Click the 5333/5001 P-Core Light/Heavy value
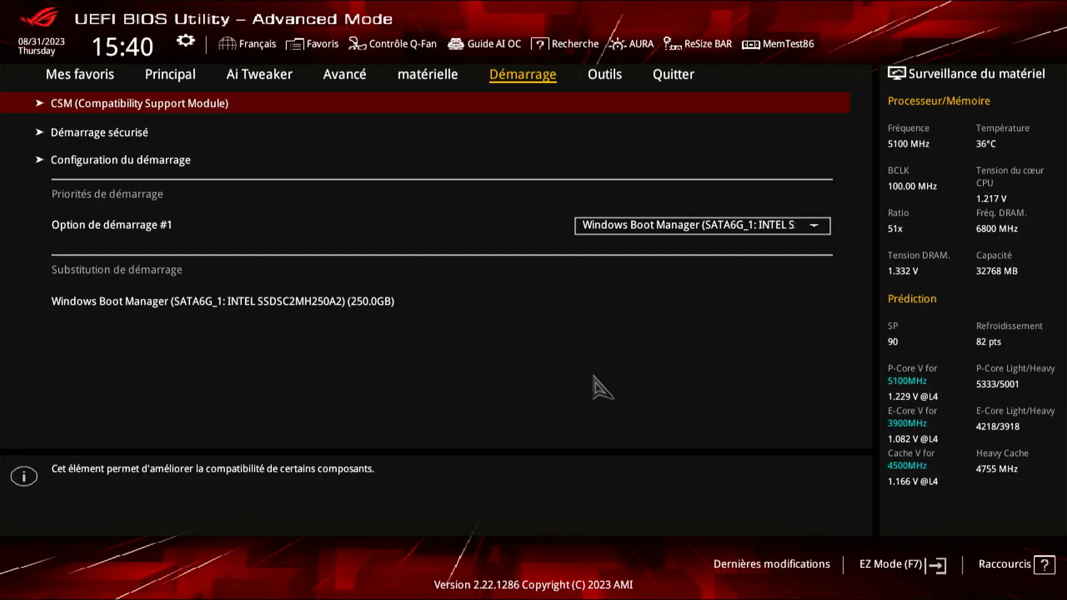Image resolution: width=1067 pixels, height=600 pixels. (x=997, y=384)
